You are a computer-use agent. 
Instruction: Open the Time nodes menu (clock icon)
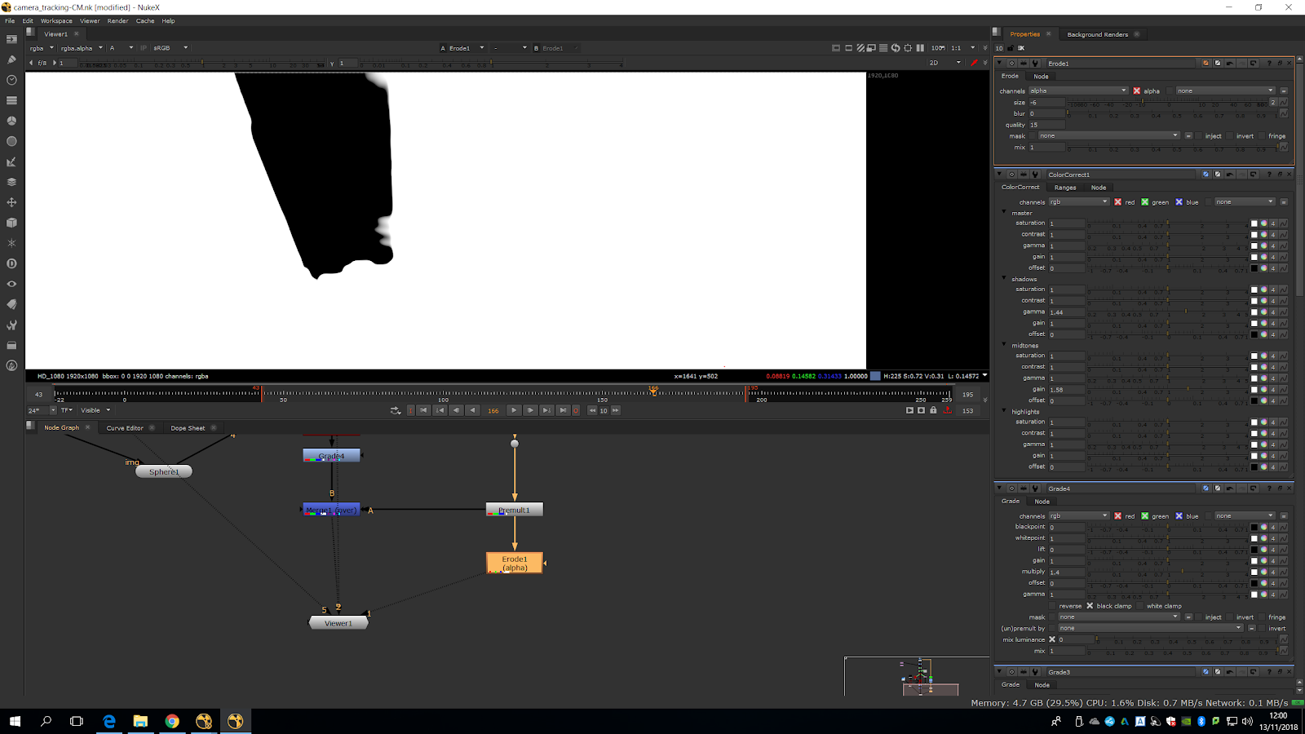[x=11, y=80]
